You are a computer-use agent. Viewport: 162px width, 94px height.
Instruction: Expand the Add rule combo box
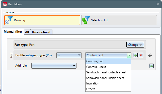coord(54,66)
